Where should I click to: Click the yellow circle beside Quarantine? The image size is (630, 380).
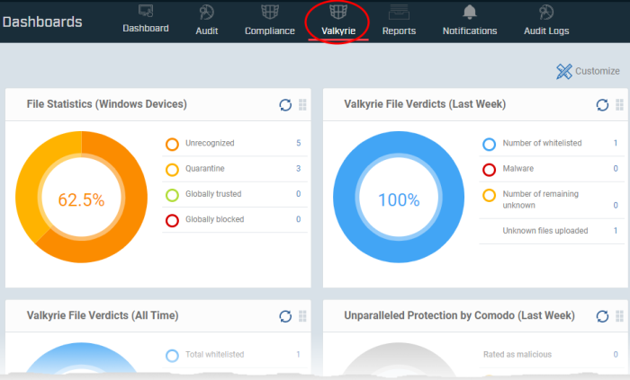[173, 170]
